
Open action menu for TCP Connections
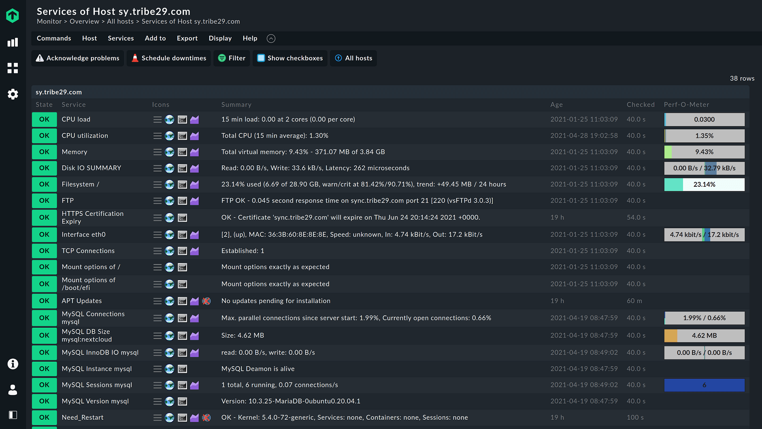(158, 251)
